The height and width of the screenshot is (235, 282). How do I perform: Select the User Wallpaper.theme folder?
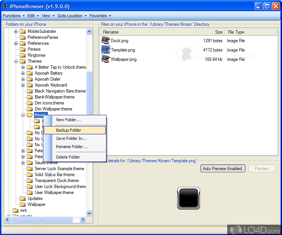point(54,192)
